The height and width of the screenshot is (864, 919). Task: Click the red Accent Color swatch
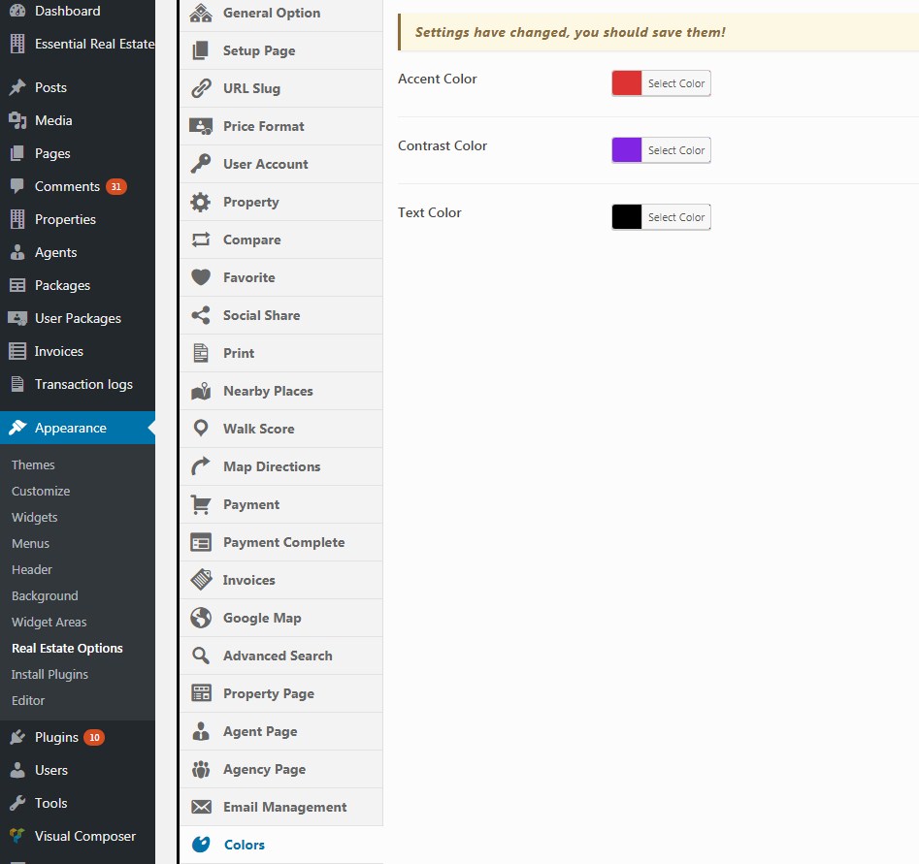click(x=627, y=83)
